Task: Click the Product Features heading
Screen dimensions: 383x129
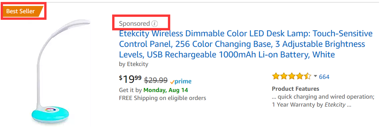Action: [x=295, y=89]
